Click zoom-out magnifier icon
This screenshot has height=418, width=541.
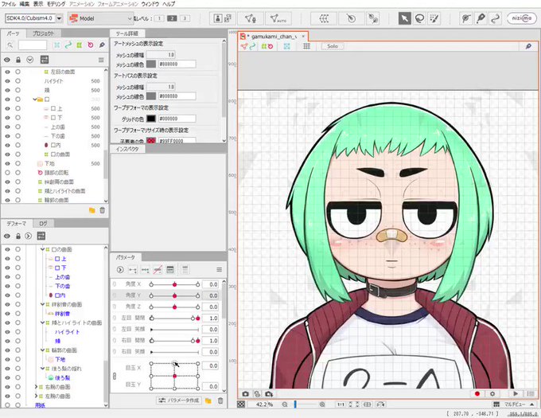tap(285, 404)
